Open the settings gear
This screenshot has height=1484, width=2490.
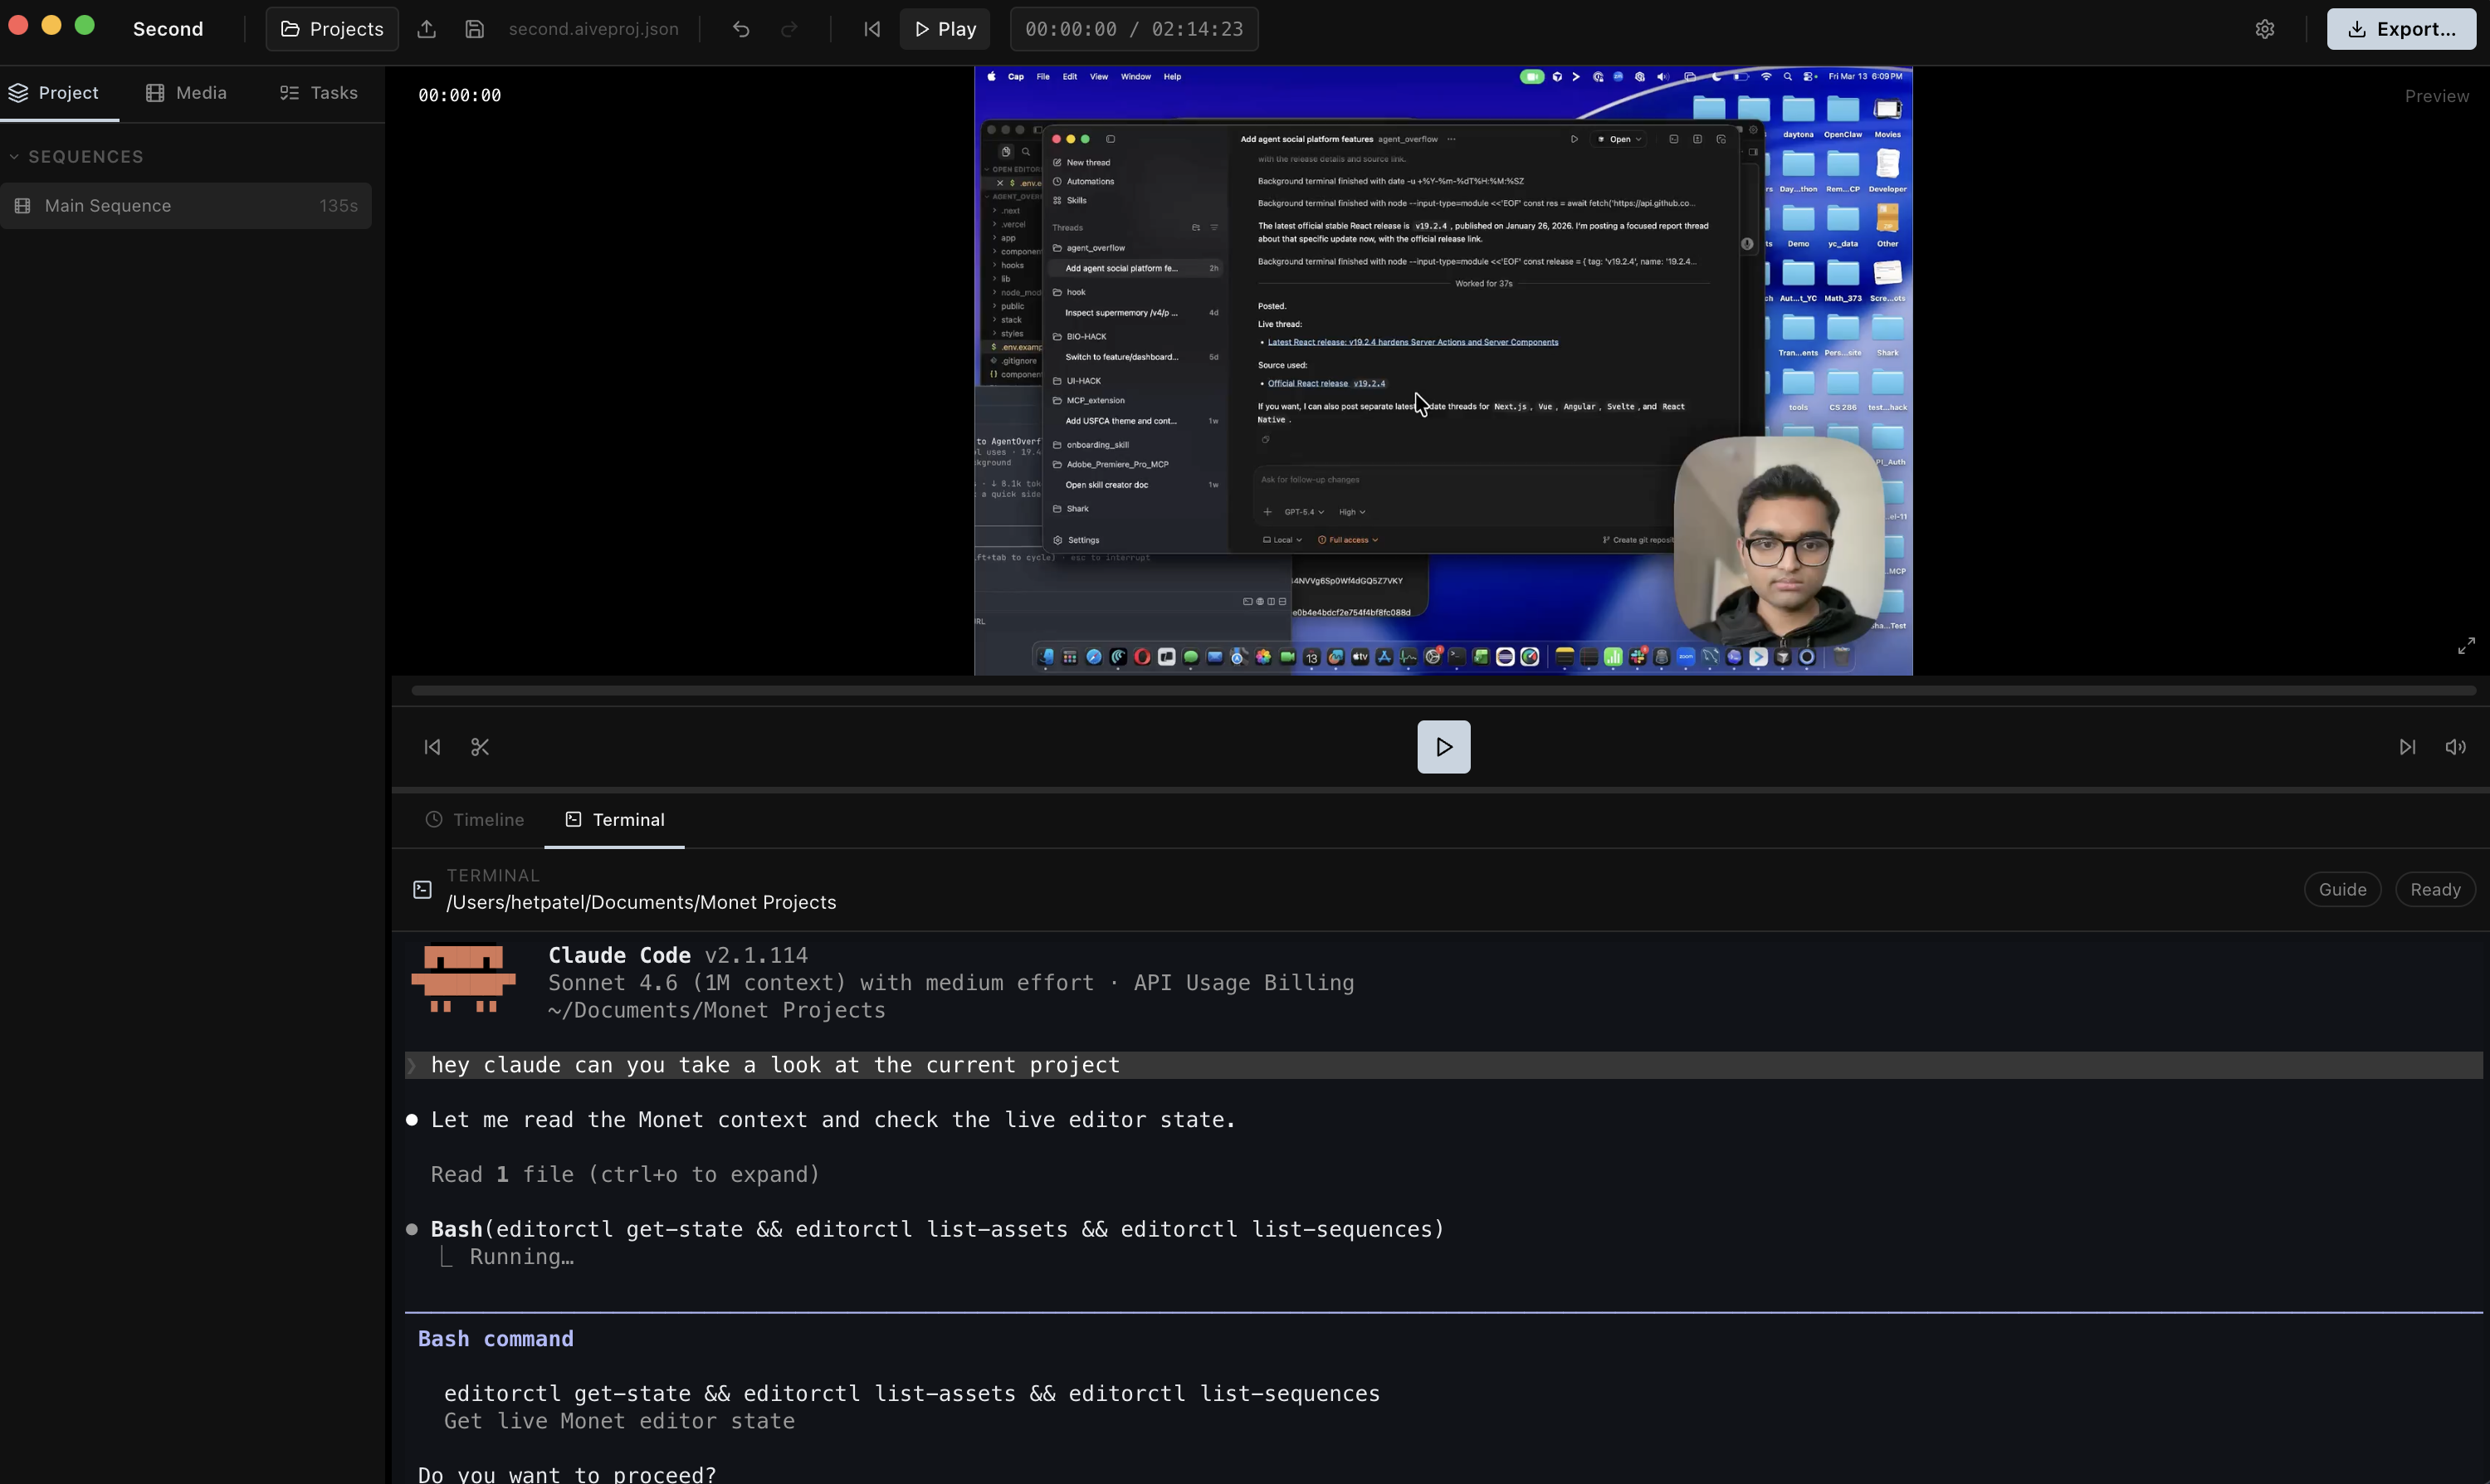(2265, 29)
